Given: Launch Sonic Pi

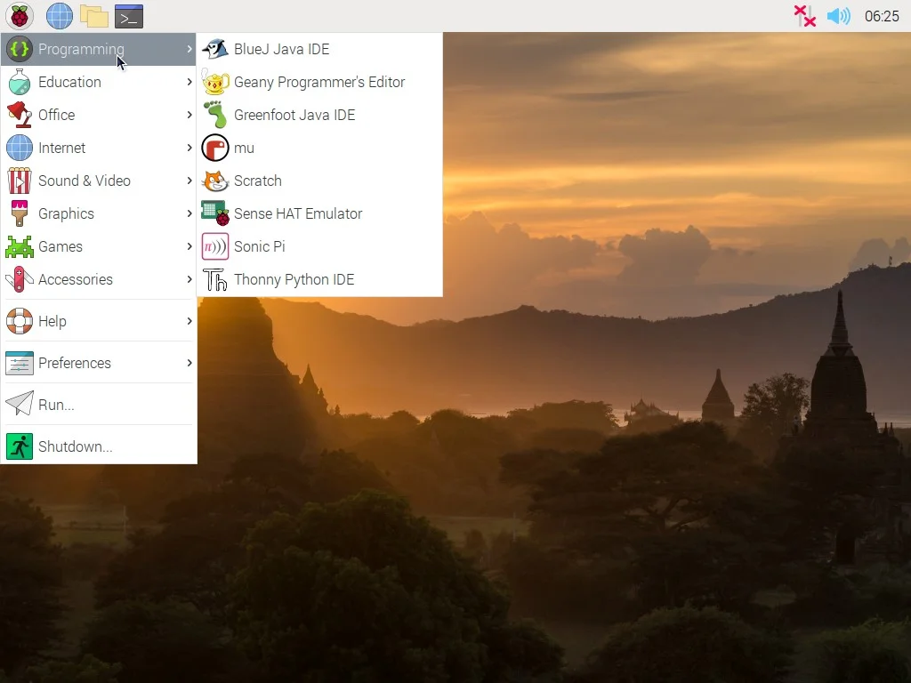Looking at the screenshot, I should 319,246.
